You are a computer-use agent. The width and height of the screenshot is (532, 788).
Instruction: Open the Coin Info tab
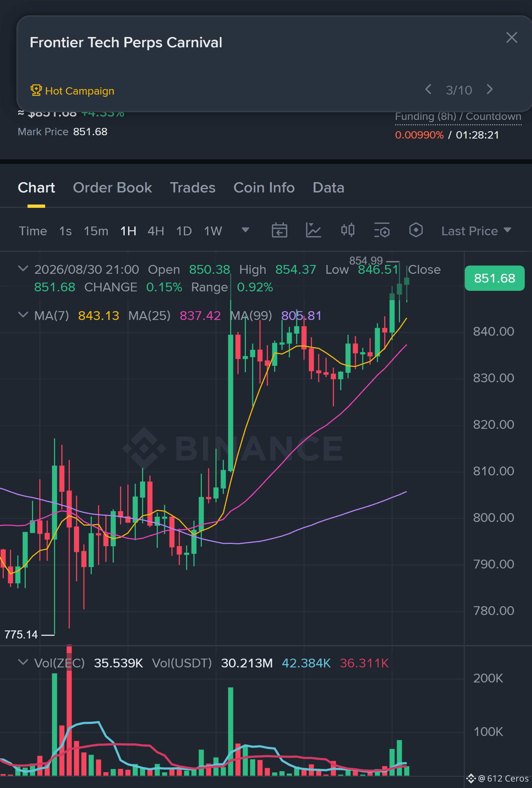click(x=264, y=188)
